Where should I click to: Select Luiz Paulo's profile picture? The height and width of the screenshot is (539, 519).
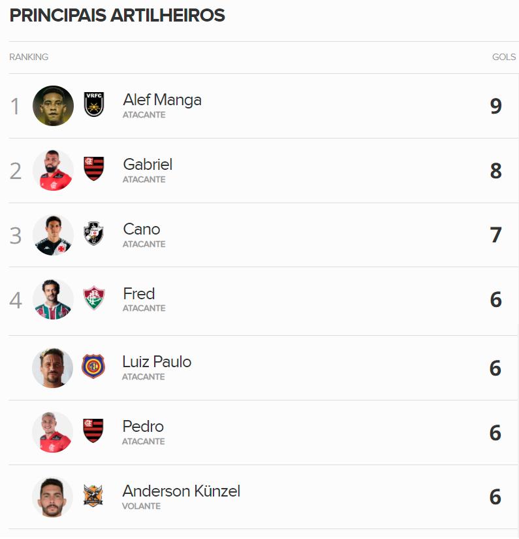(52, 368)
